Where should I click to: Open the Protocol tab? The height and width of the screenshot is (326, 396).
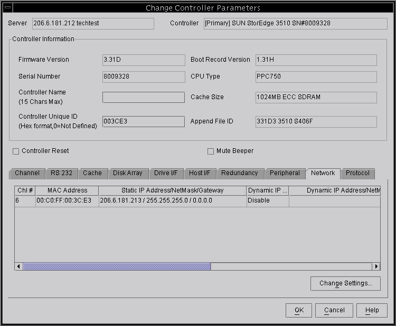click(x=357, y=174)
